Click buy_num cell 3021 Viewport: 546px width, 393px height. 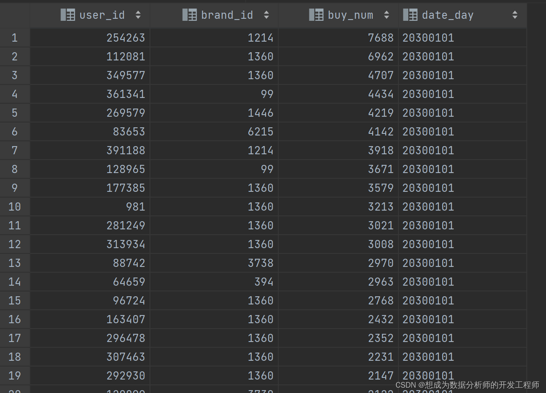(x=338, y=226)
